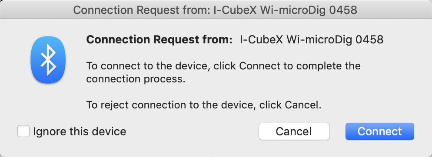Click the word Cancel in the reject instruction
The height and width of the screenshot is (157, 432).
[303, 105]
